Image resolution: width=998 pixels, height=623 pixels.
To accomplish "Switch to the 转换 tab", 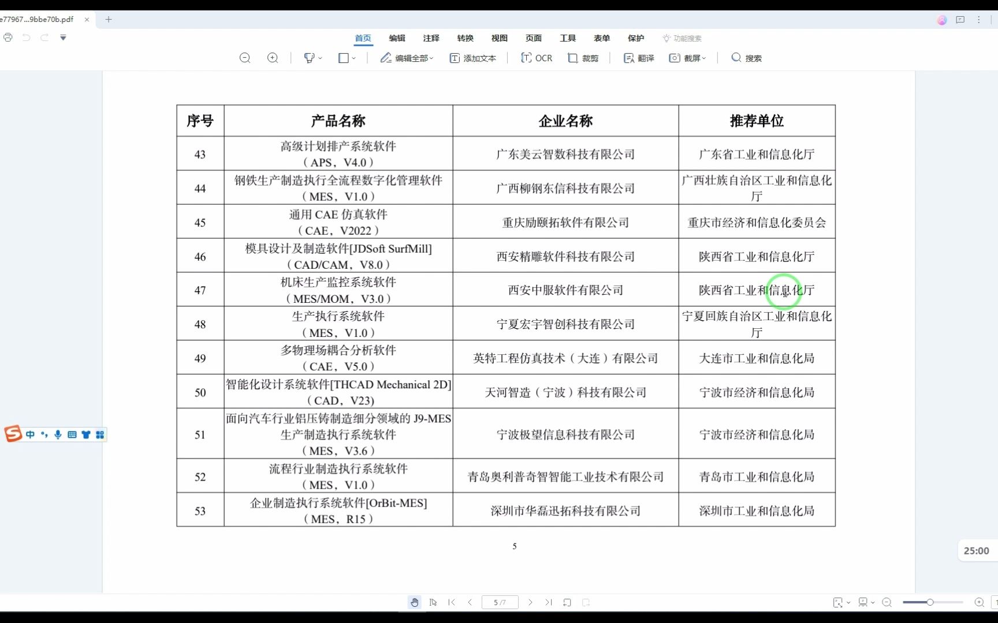I will pos(465,38).
